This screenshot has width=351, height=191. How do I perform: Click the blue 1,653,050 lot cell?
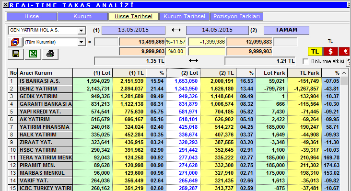[183, 81]
